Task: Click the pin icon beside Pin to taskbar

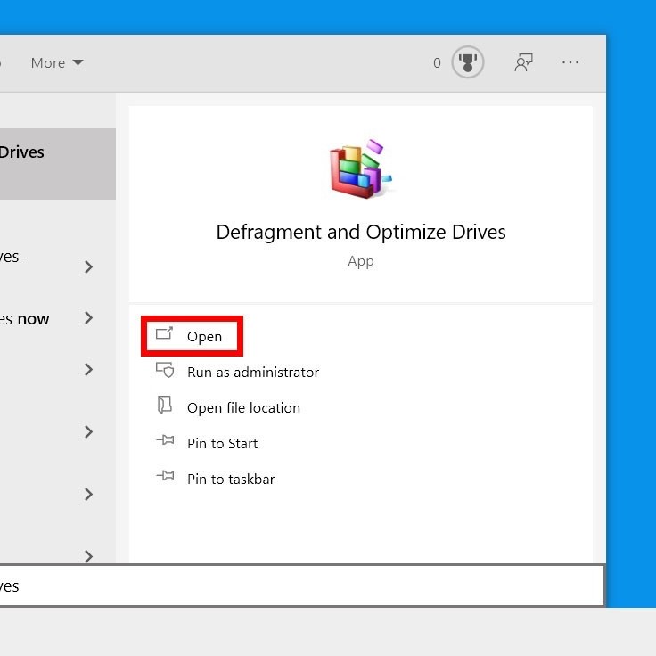Action: [x=165, y=476]
